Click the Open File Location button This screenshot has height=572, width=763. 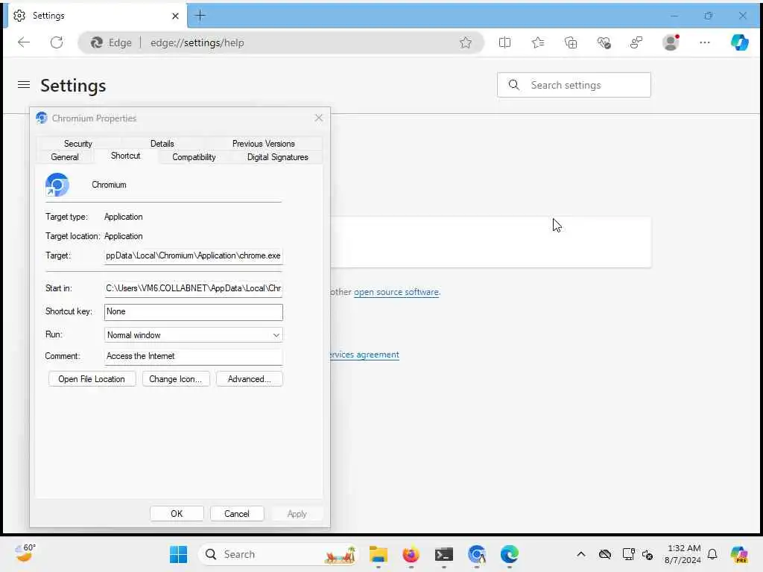pyautogui.click(x=92, y=379)
